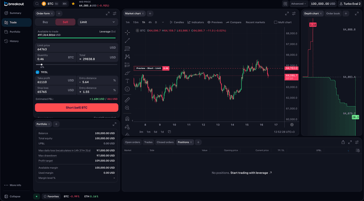364x201 pixels.
Task: Collapse the left sidebar
Action: 13,196
